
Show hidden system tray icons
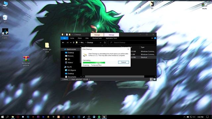tap(185, 117)
